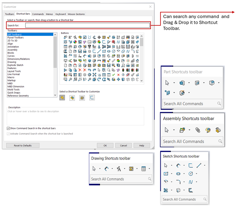Viewport: 238px width, 206px height.
Task: Click the OK button
Action: (105, 146)
